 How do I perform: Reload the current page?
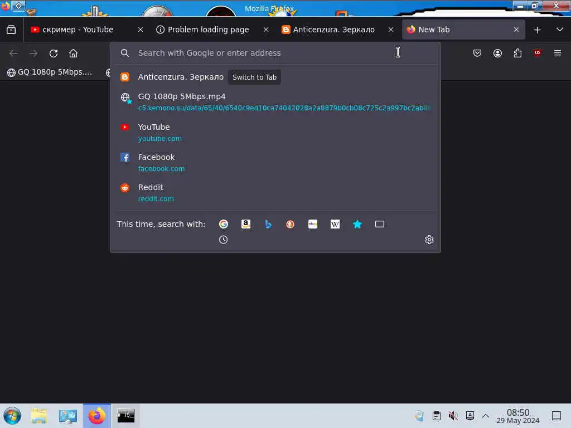(54, 53)
